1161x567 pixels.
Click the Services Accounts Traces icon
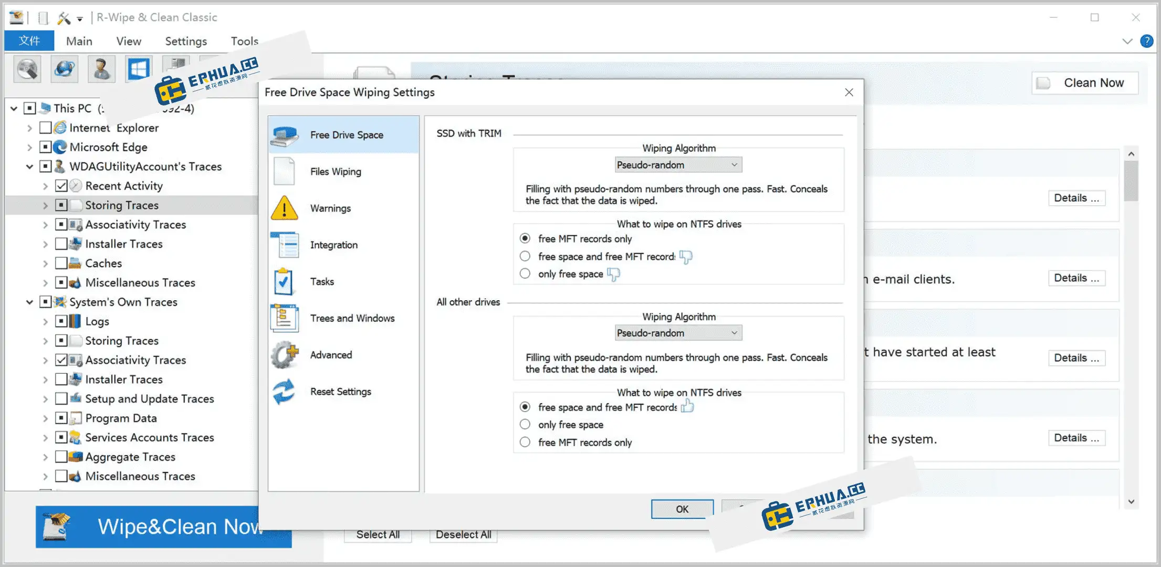(76, 438)
